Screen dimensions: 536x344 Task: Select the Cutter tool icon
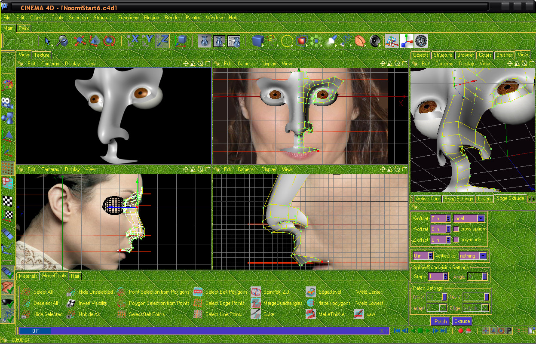[x=256, y=314]
